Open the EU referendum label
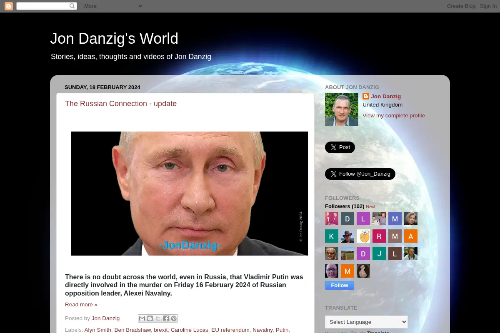This screenshot has height=333, width=500. pyautogui.click(x=230, y=330)
